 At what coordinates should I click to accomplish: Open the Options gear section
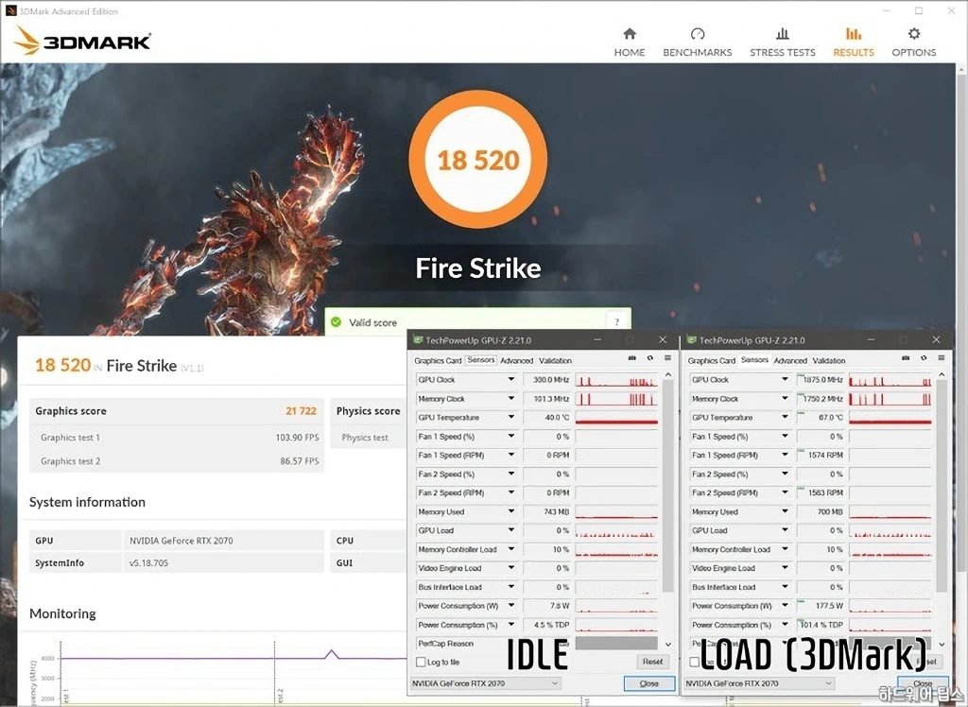click(x=914, y=42)
